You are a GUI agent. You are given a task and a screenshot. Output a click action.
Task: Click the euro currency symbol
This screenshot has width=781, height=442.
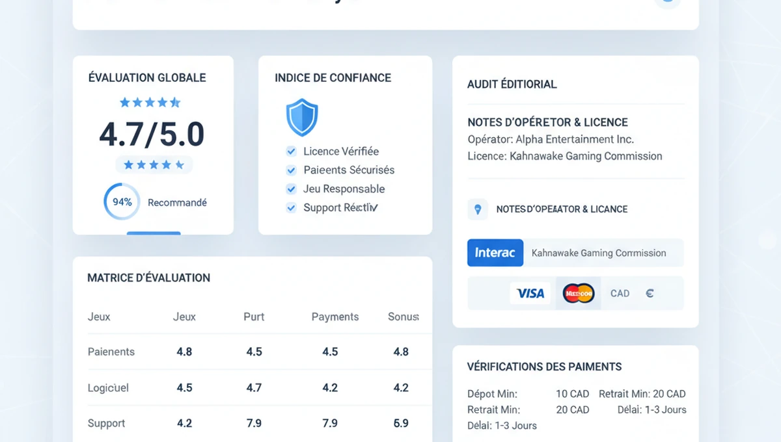[x=650, y=293]
